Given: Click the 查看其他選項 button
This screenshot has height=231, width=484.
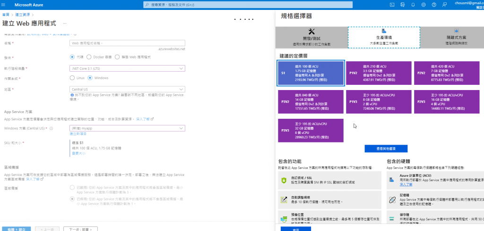Looking at the screenshot, I should (386, 148).
